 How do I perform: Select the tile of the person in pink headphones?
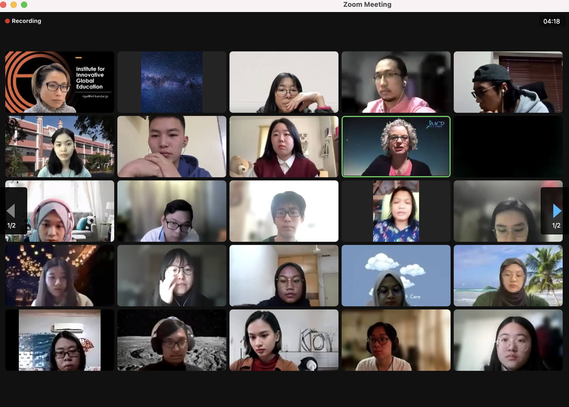click(x=60, y=211)
